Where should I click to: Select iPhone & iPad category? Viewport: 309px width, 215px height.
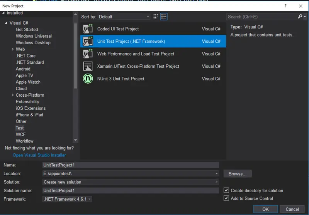pyautogui.click(x=29, y=115)
